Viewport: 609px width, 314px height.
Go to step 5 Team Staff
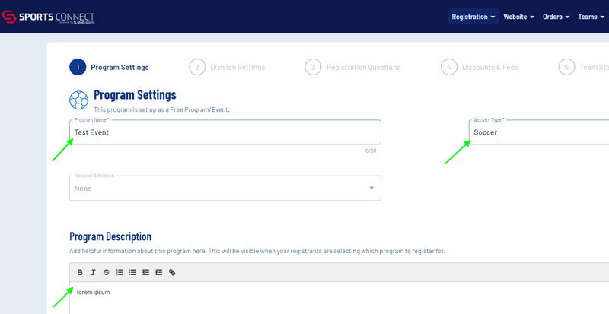pos(583,67)
